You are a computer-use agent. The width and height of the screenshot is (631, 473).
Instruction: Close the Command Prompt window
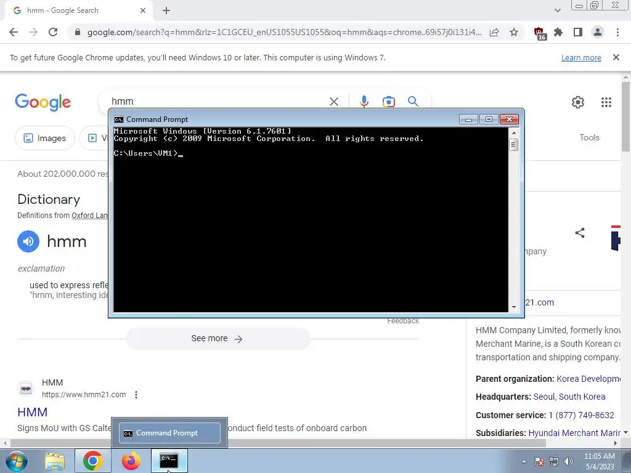tap(509, 119)
